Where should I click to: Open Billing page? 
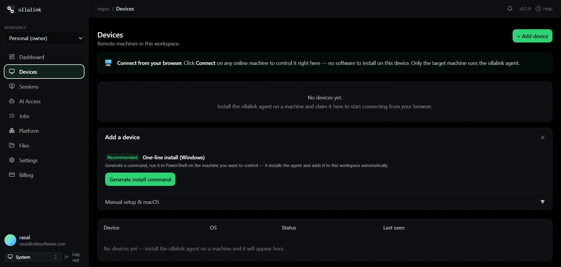click(44, 175)
